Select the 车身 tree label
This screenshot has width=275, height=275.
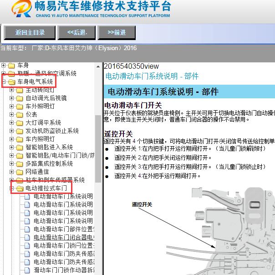tap(23, 66)
